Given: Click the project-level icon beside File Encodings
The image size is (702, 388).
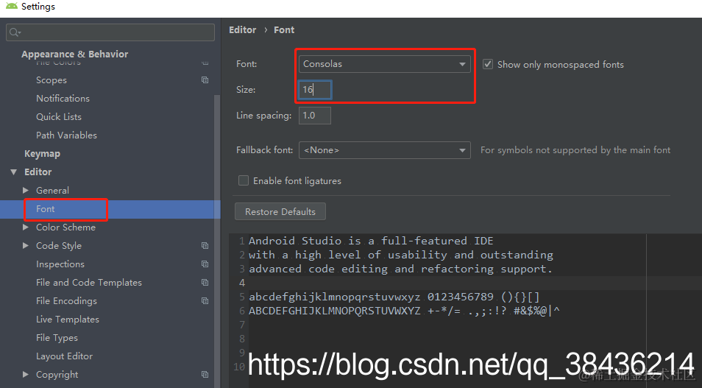Looking at the screenshot, I should coord(205,300).
